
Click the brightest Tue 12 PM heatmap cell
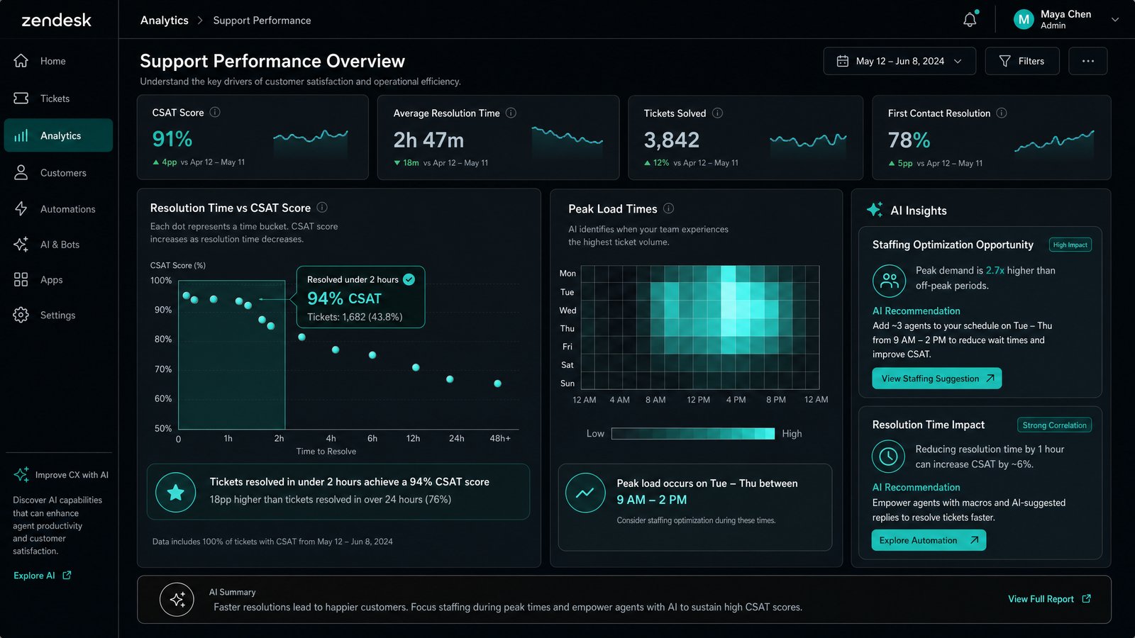coord(729,292)
